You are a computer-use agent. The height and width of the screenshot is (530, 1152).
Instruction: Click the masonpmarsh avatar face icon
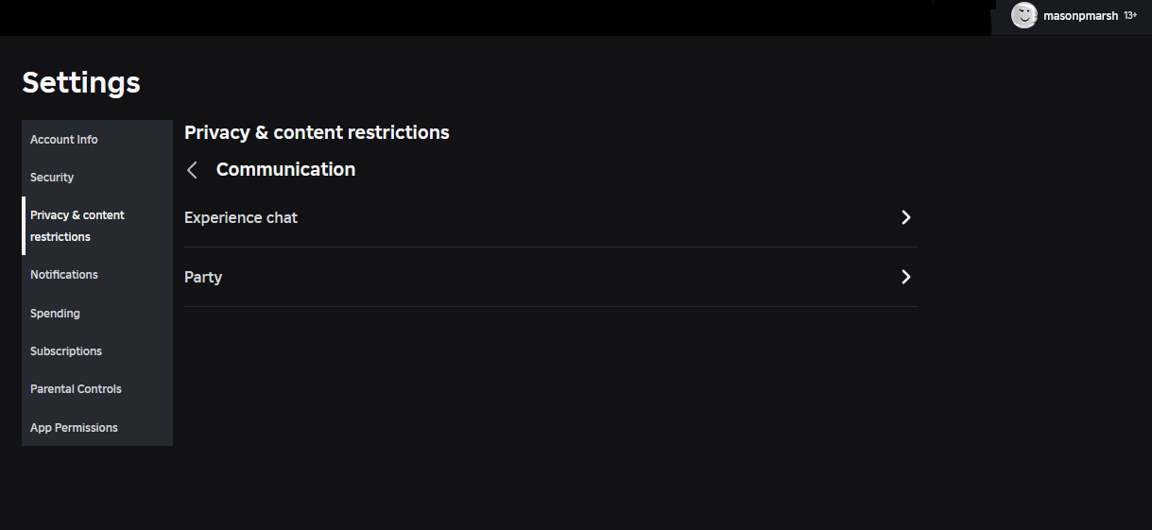pyautogui.click(x=1023, y=15)
